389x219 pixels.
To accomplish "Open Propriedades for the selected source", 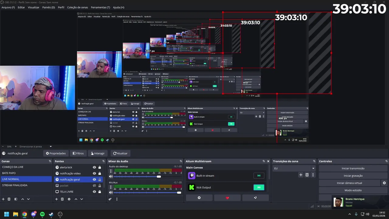I will pyautogui.click(x=56, y=153).
